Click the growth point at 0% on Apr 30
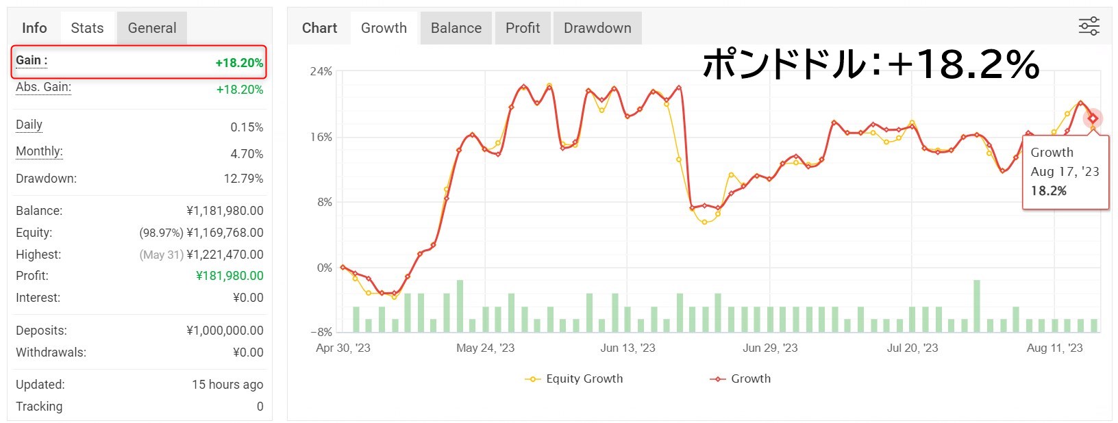 tap(343, 268)
